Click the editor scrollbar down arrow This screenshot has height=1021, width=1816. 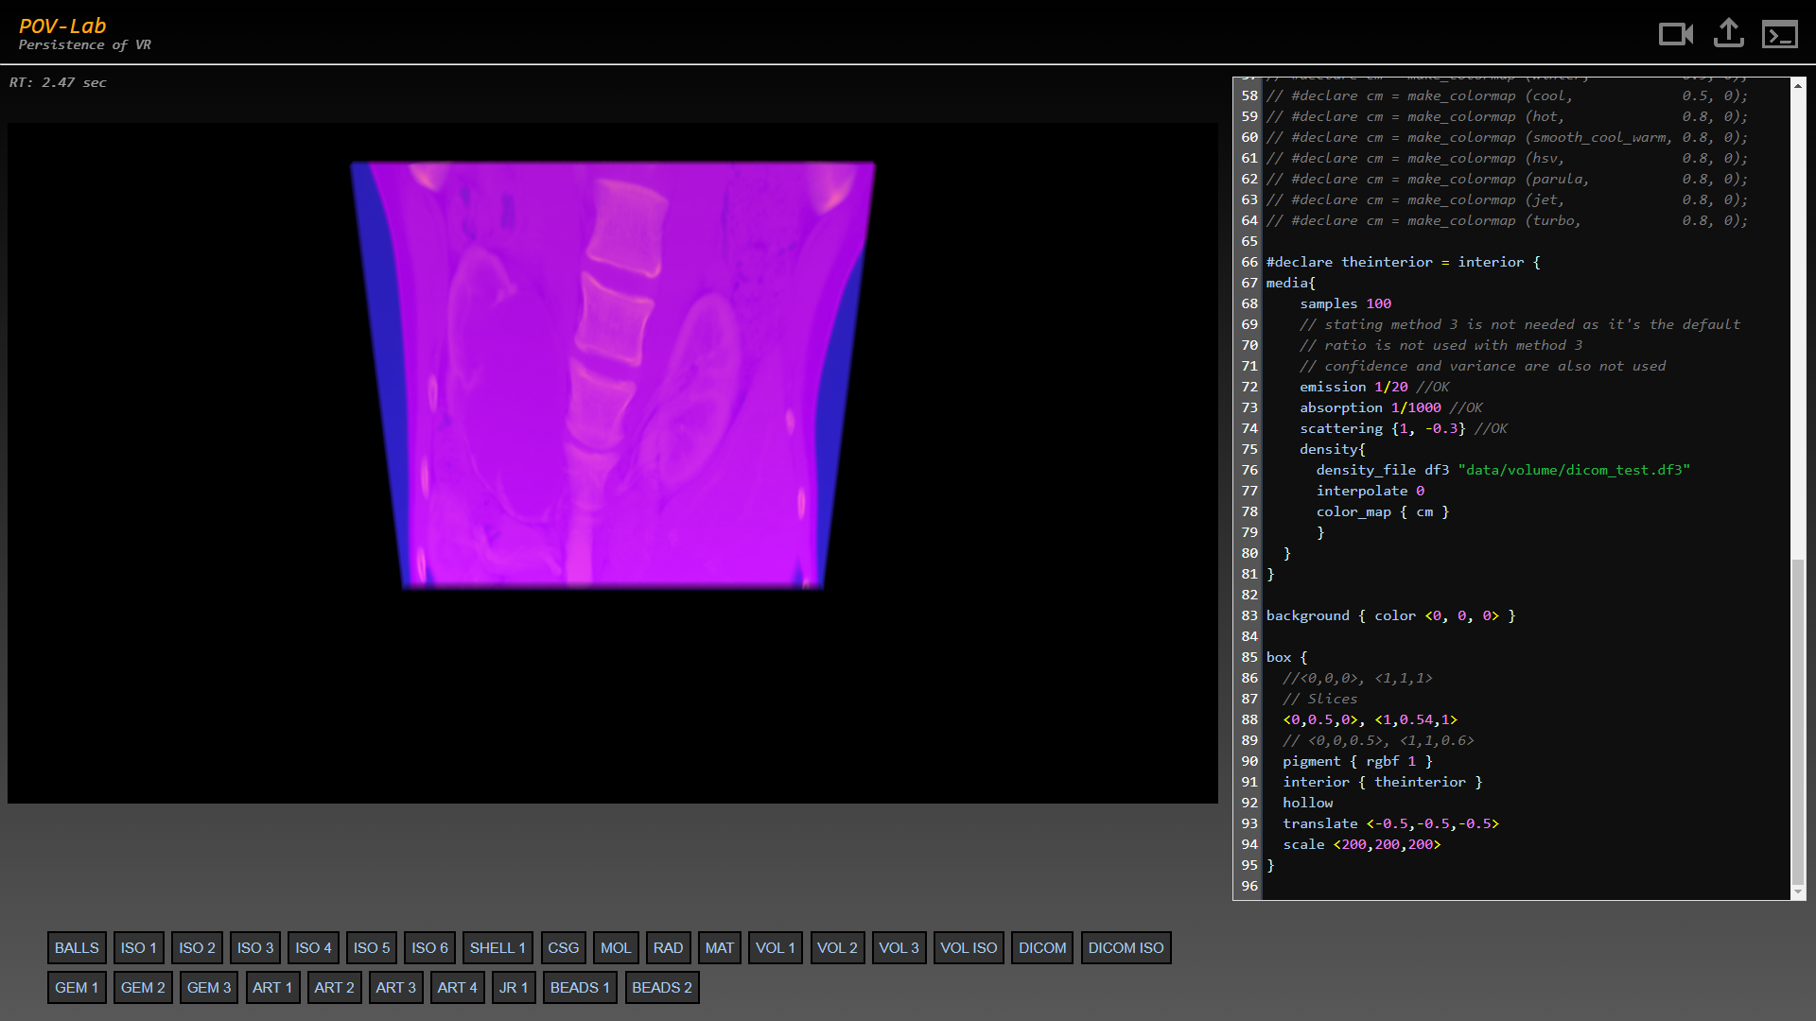click(1798, 891)
